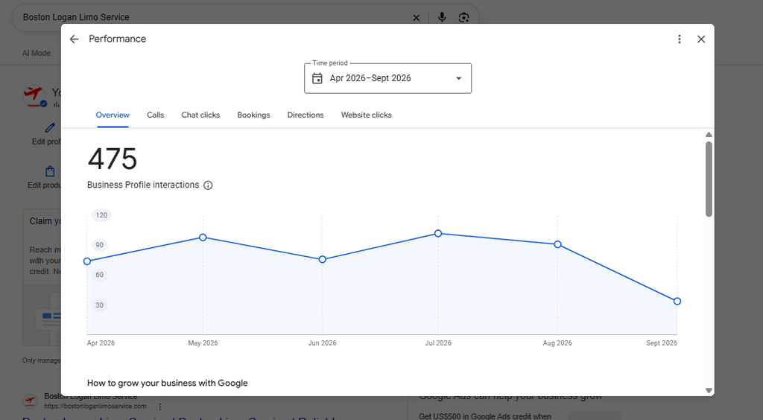Viewport: 763px width, 420px height.
Task: Click the Sept 2026 axis label
Action: pyautogui.click(x=662, y=343)
